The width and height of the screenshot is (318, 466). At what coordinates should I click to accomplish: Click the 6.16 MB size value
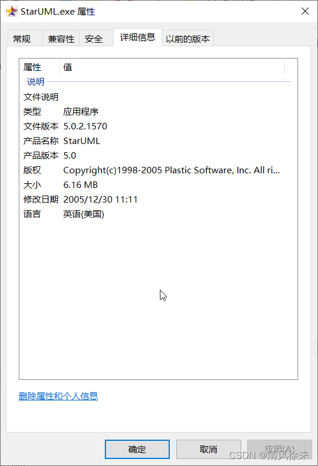[x=81, y=185]
